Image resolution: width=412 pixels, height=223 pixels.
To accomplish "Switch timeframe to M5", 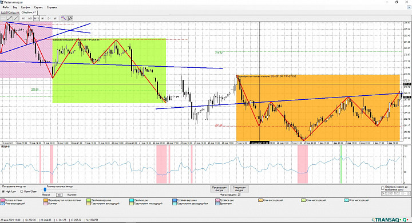I will 30,18.
